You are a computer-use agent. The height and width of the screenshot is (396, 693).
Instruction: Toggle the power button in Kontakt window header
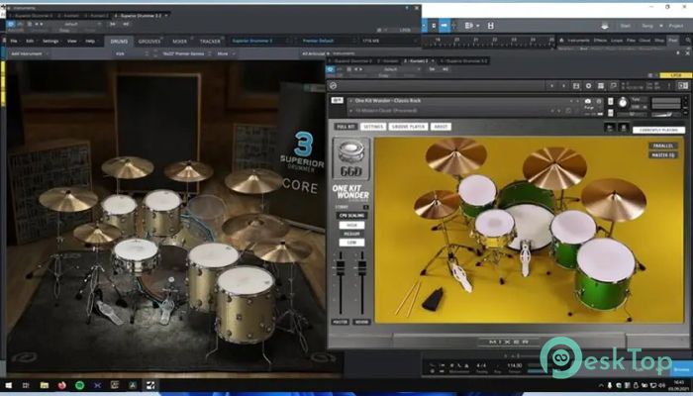[x=331, y=69]
